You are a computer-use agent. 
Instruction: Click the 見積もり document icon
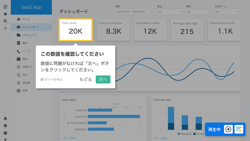pyautogui.click(x=18, y=67)
